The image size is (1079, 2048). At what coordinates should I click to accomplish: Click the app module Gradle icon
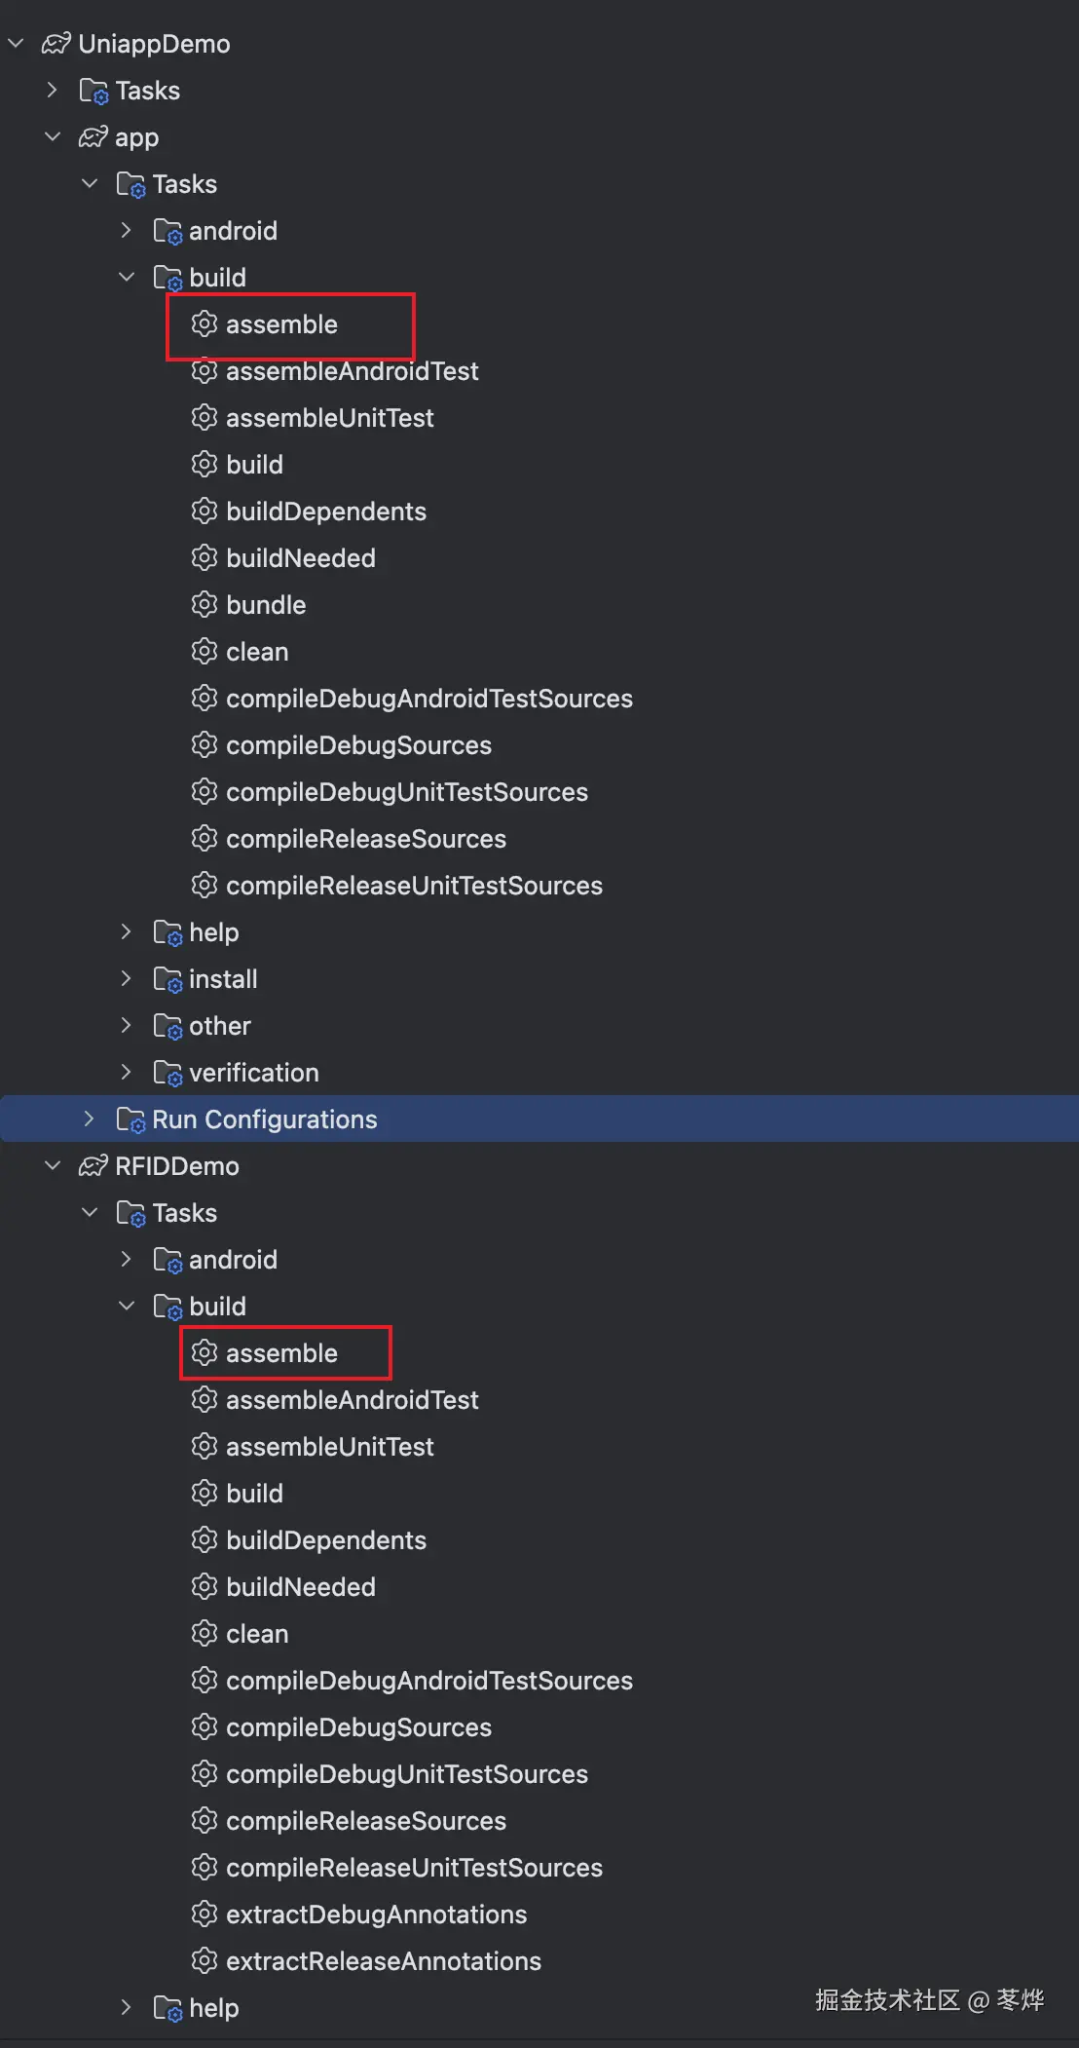click(x=93, y=137)
